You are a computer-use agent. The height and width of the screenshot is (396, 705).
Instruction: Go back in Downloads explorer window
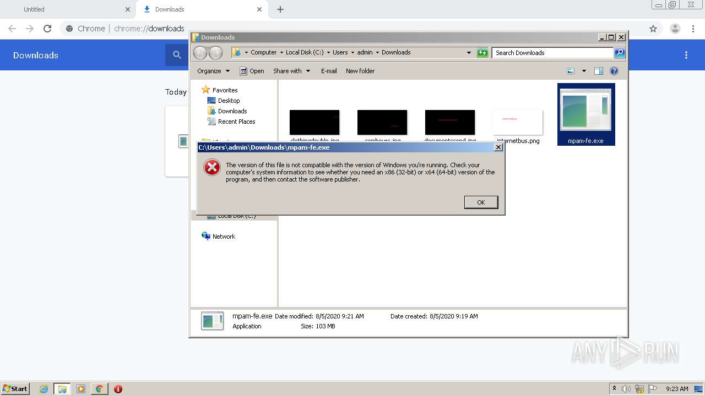point(200,53)
